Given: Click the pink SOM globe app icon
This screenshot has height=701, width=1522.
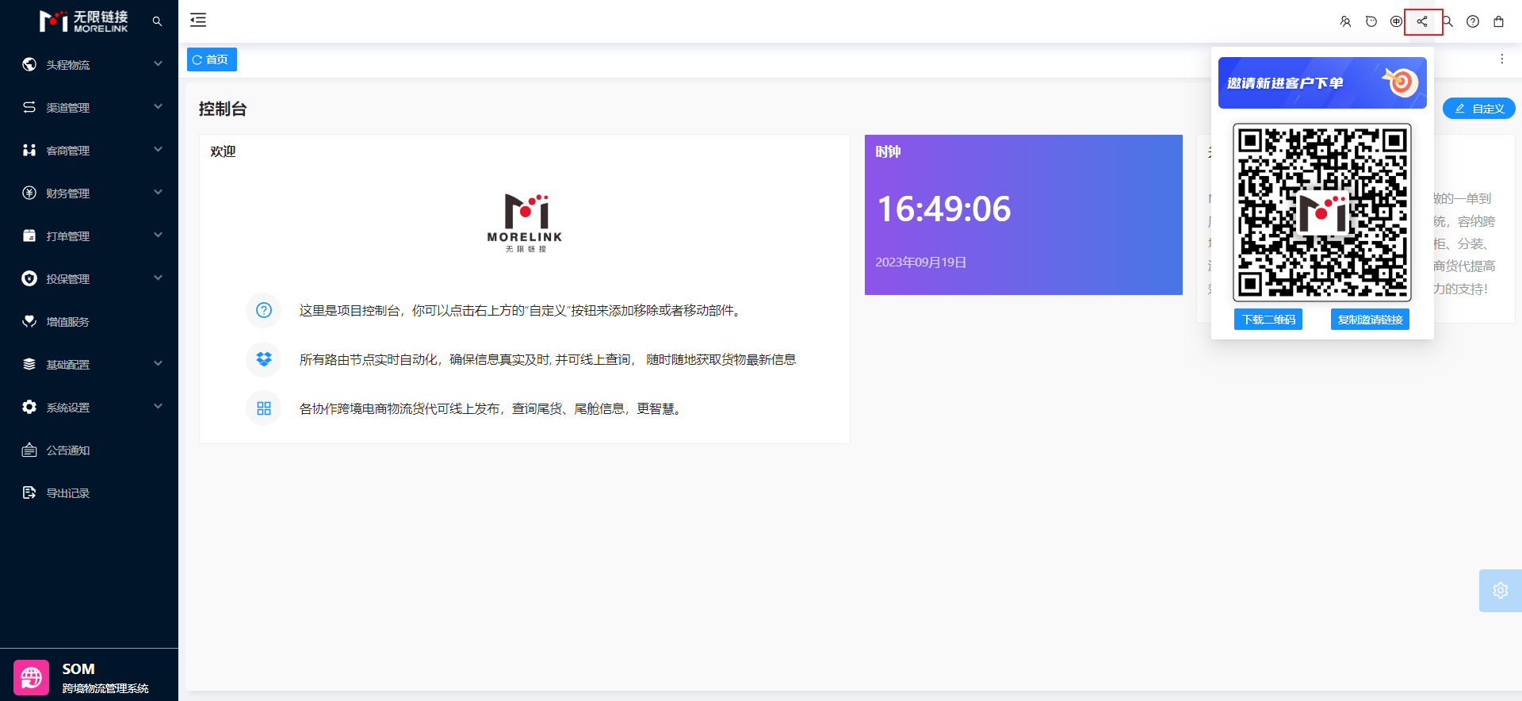Looking at the screenshot, I should pyautogui.click(x=32, y=678).
